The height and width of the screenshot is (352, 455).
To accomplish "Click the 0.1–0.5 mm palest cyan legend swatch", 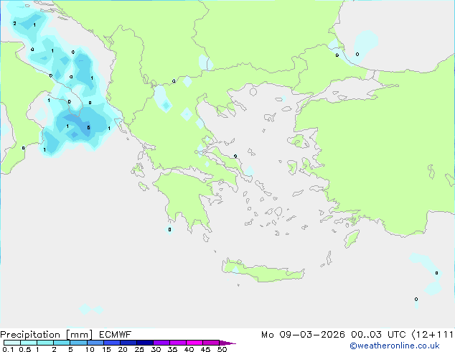I will point(12,343).
